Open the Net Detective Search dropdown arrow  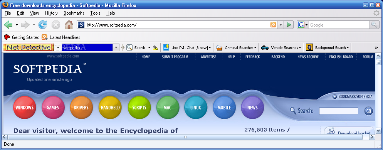(x=149, y=48)
